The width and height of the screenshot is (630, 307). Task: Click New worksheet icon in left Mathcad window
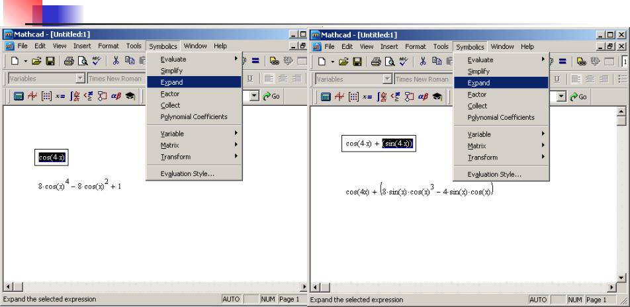point(15,61)
